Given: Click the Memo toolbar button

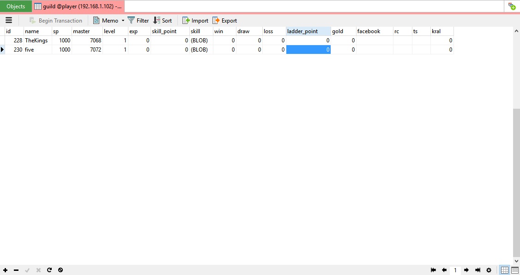Looking at the screenshot, I should point(106,21).
